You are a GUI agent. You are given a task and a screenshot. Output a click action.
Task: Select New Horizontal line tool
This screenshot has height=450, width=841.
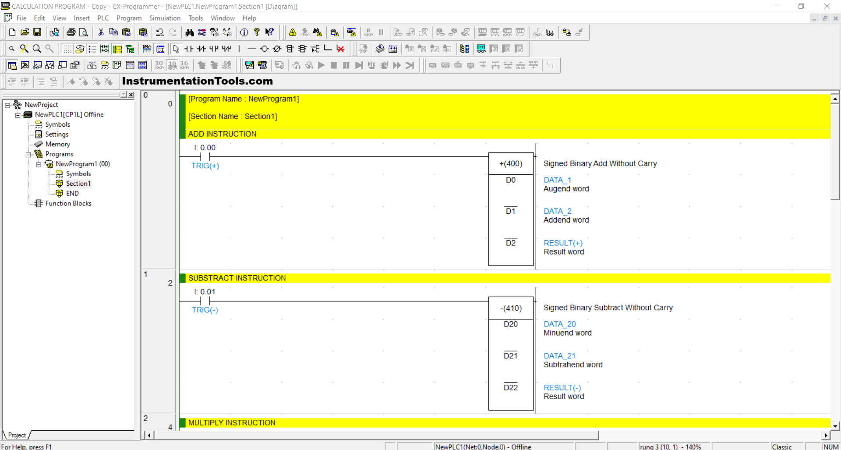[x=251, y=49]
